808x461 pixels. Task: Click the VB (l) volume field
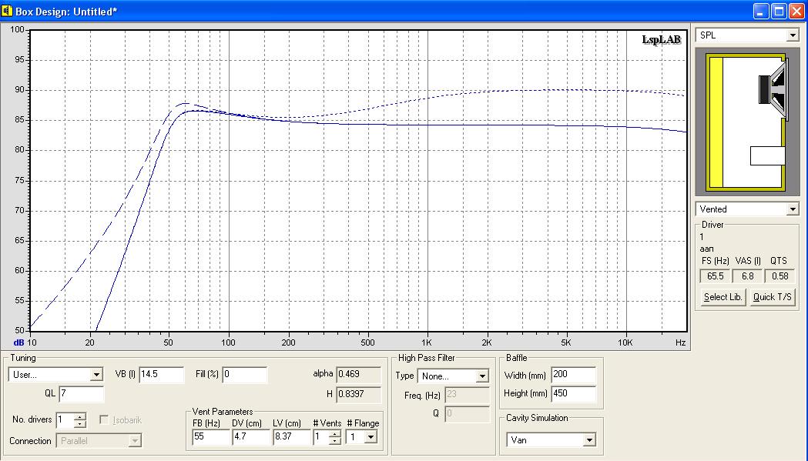[161, 375]
